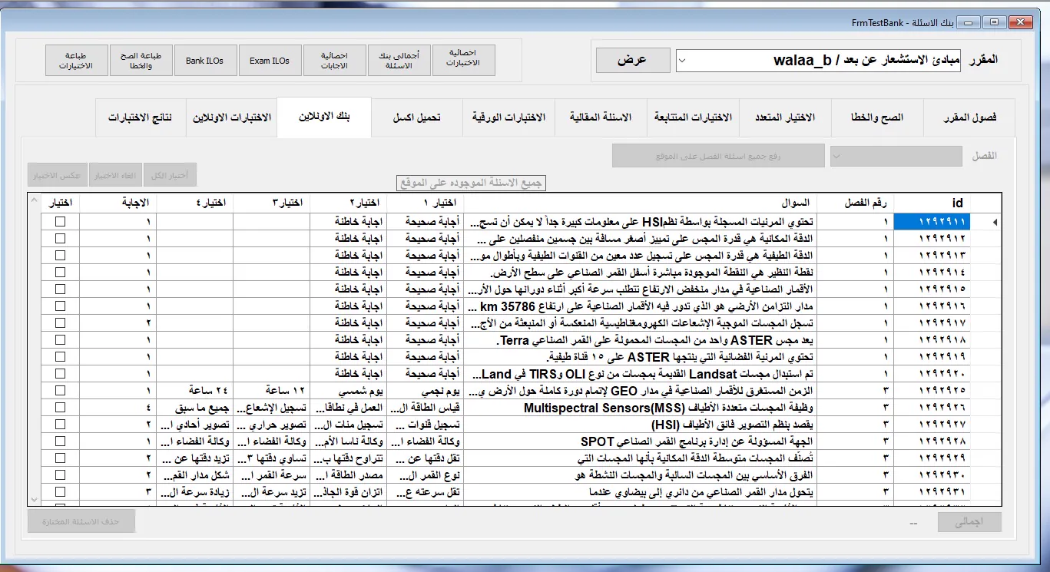Enable the checkbox on row ١٢٩٢٩٢٠
Viewport: 1050px width, 572px height.
60,373
